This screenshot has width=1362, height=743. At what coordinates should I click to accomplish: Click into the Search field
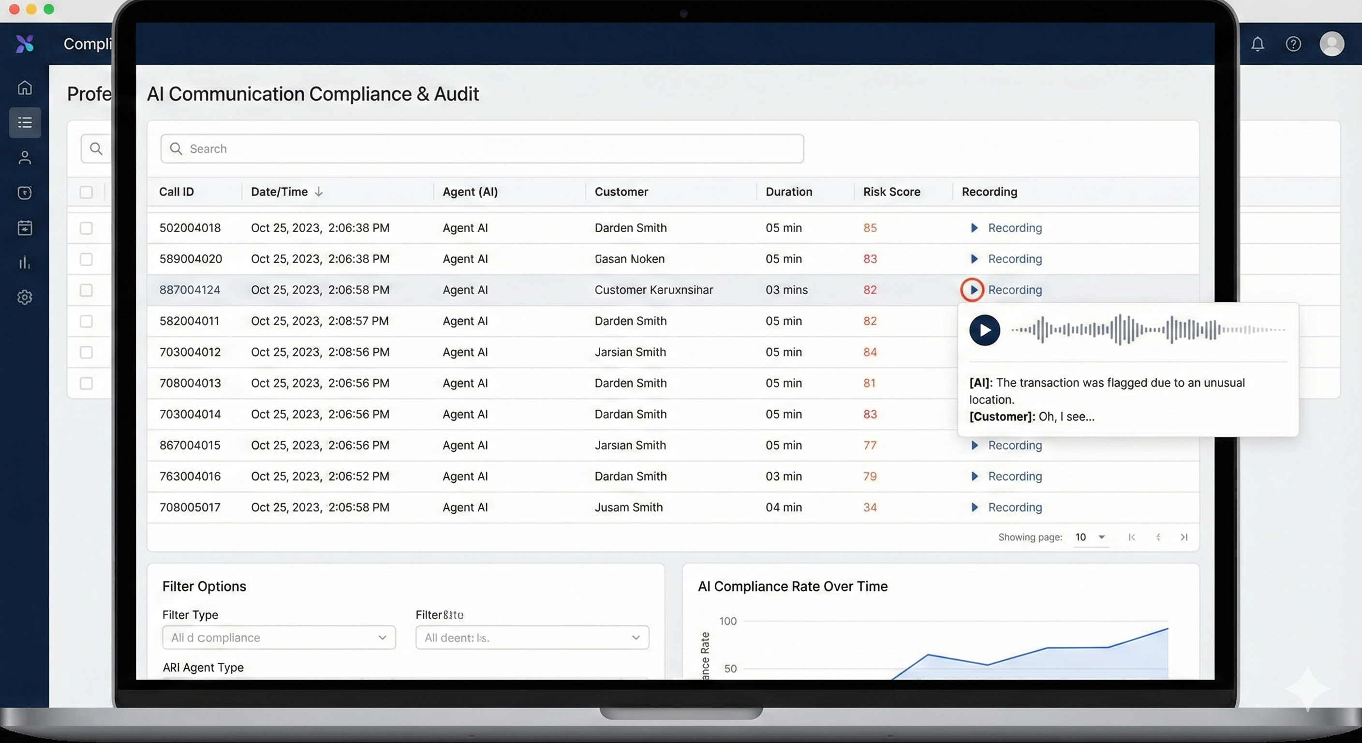coord(481,149)
